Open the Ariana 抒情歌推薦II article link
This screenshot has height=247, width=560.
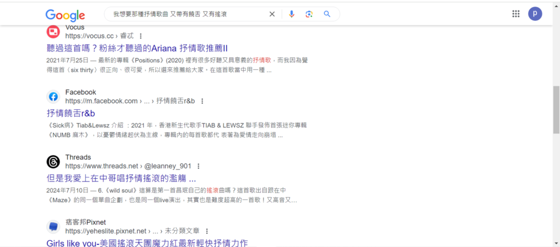click(137, 48)
